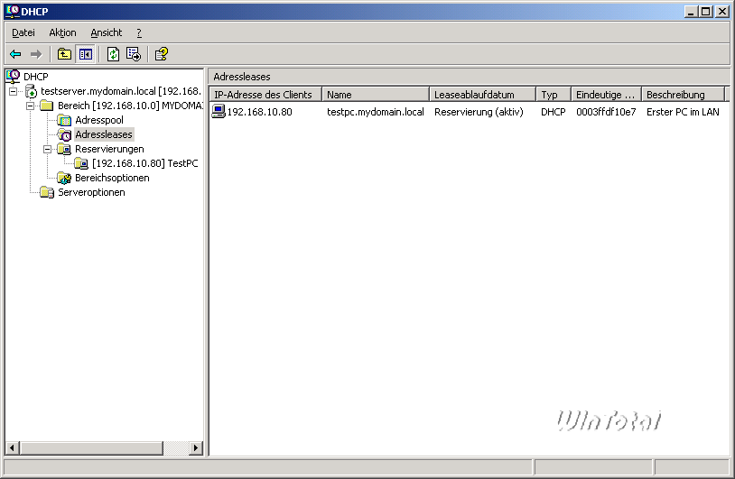Click the Reservierung (aktiv) cell
Viewport: 735px width, 479px height.
coord(479,112)
